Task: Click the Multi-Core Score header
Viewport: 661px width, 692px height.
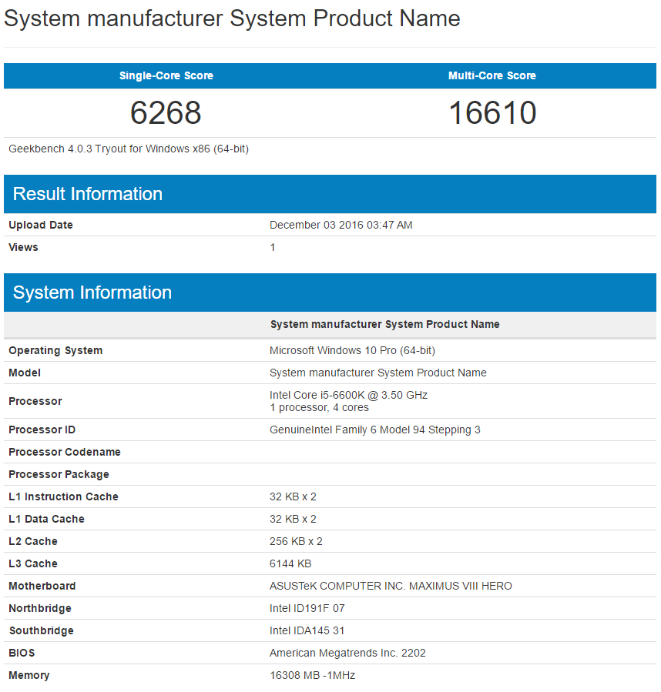Action: point(492,75)
